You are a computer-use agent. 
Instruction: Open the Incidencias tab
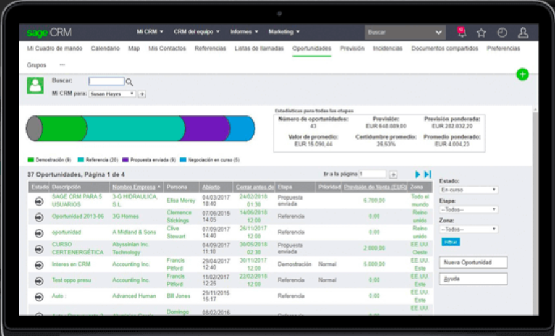pyautogui.click(x=388, y=48)
